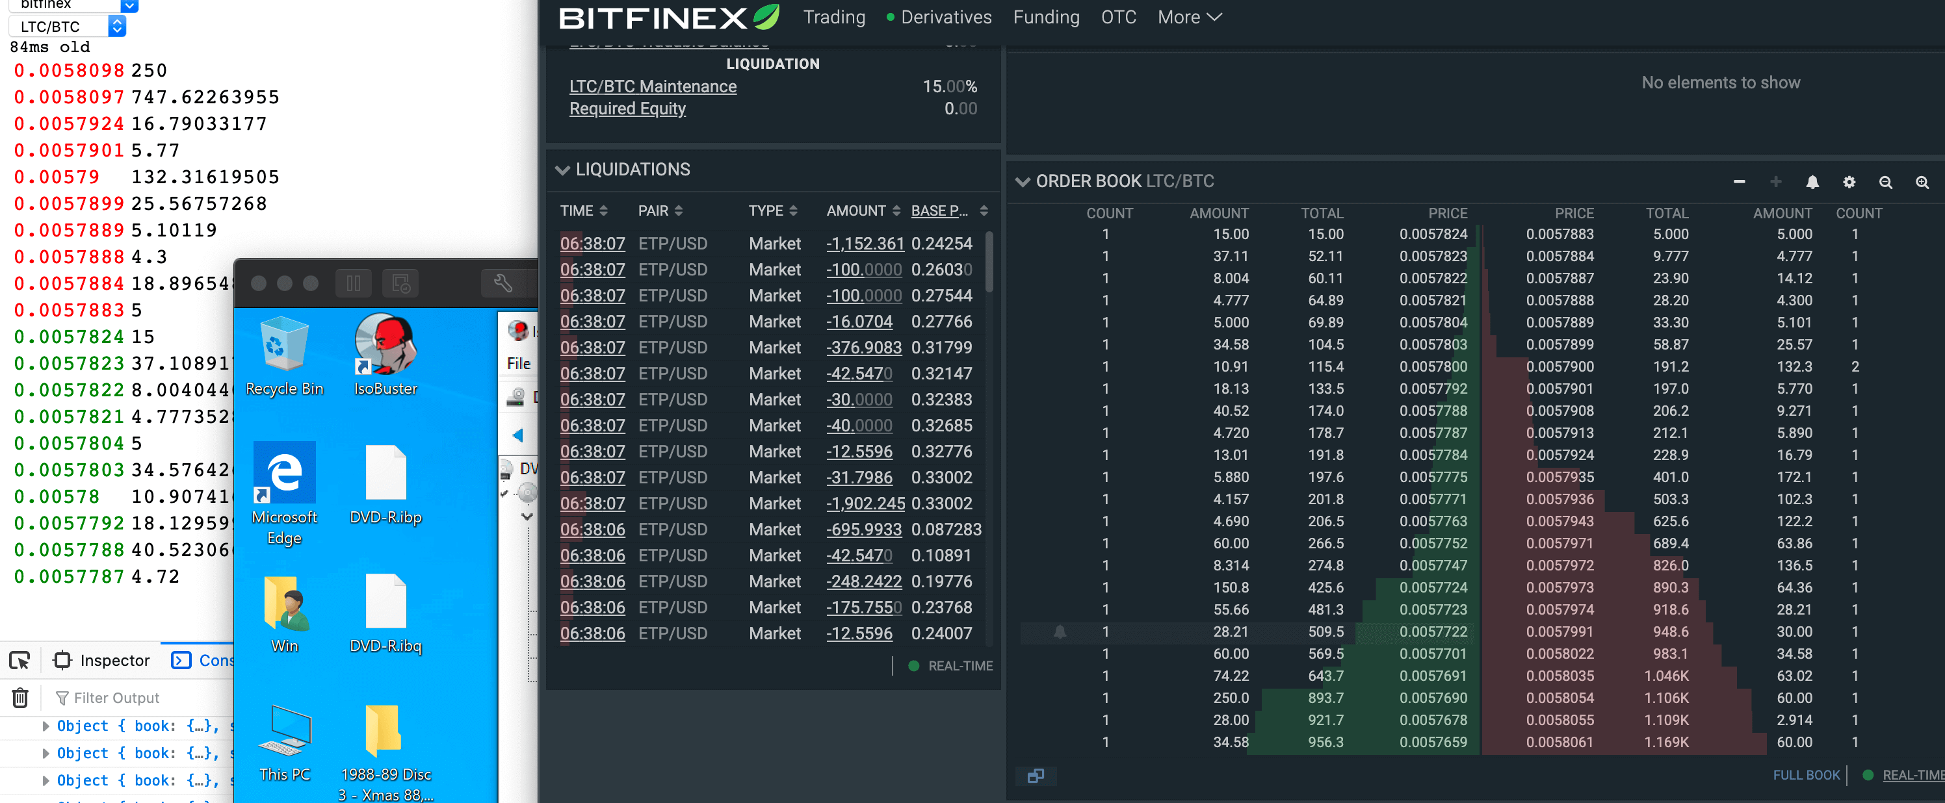Click bid price 0.0057659 in order book

pyautogui.click(x=1433, y=743)
